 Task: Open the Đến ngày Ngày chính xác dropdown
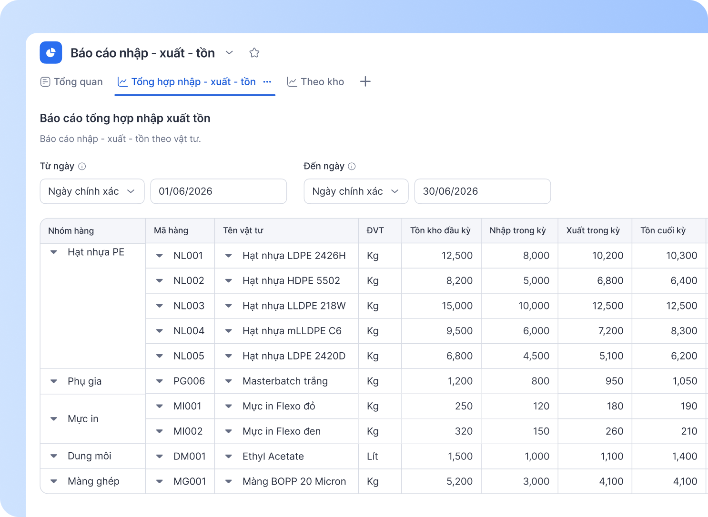(356, 191)
